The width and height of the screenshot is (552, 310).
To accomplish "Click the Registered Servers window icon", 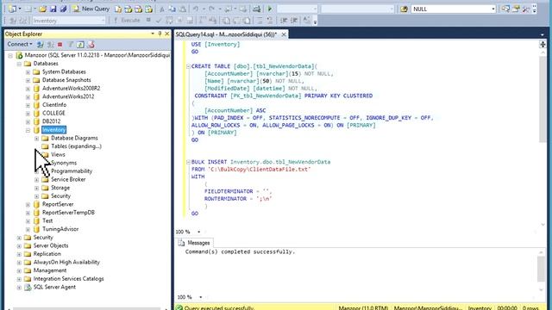I will tap(505, 9).
